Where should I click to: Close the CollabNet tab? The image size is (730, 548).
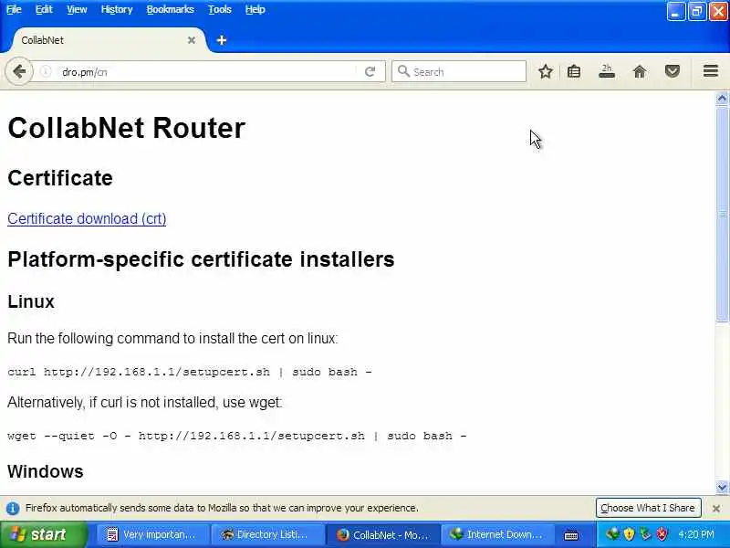(192, 40)
